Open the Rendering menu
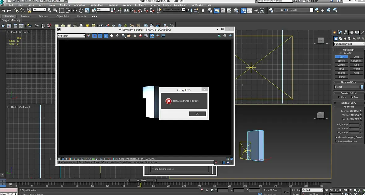Screen dimensions: 365x195 [x=113, y=5]
